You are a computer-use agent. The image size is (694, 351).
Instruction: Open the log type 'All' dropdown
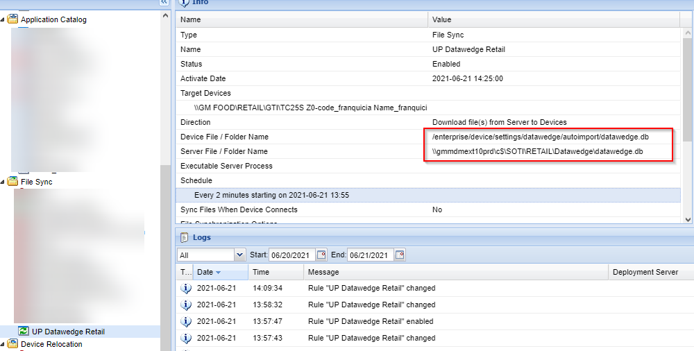240,255
